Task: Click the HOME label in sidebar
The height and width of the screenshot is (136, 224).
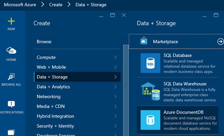Action: 11,60
